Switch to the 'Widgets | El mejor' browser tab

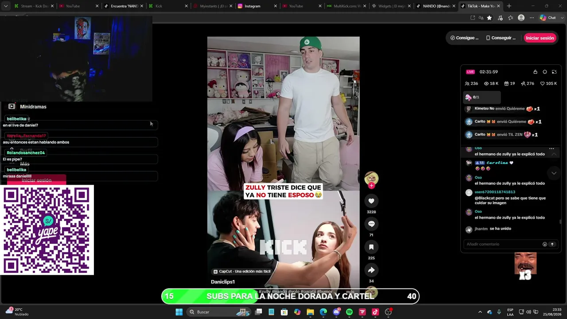390,6
